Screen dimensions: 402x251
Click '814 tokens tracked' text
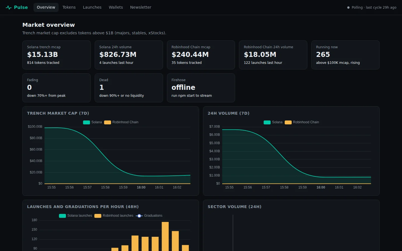click(x=43, y=63)
